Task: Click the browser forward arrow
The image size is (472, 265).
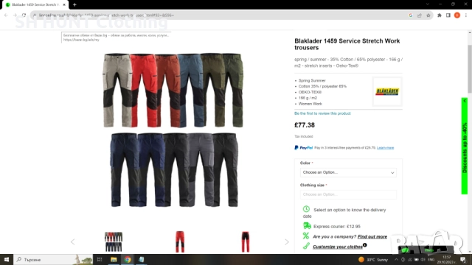Action: coord(15,15)
